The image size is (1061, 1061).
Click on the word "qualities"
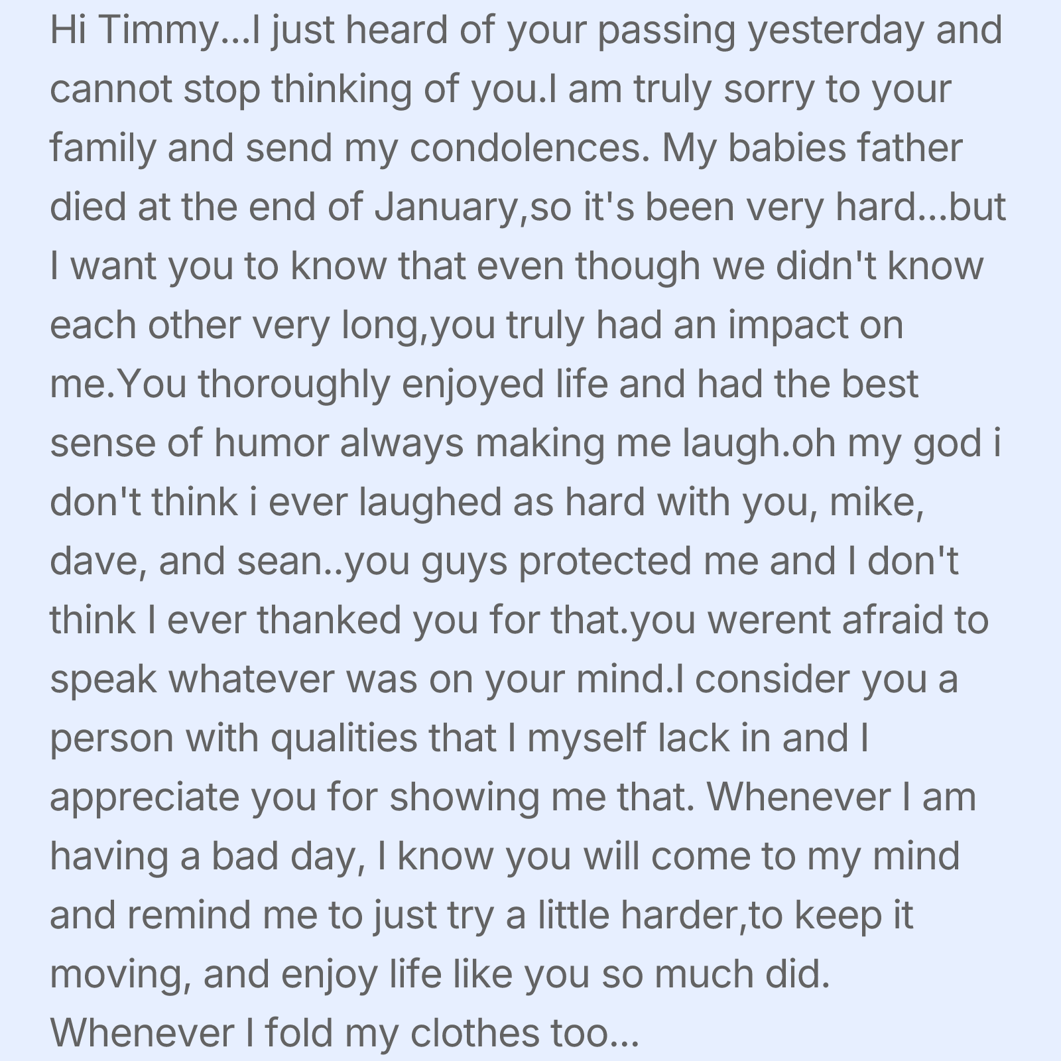pyautogui.click(x=343, y=738)
